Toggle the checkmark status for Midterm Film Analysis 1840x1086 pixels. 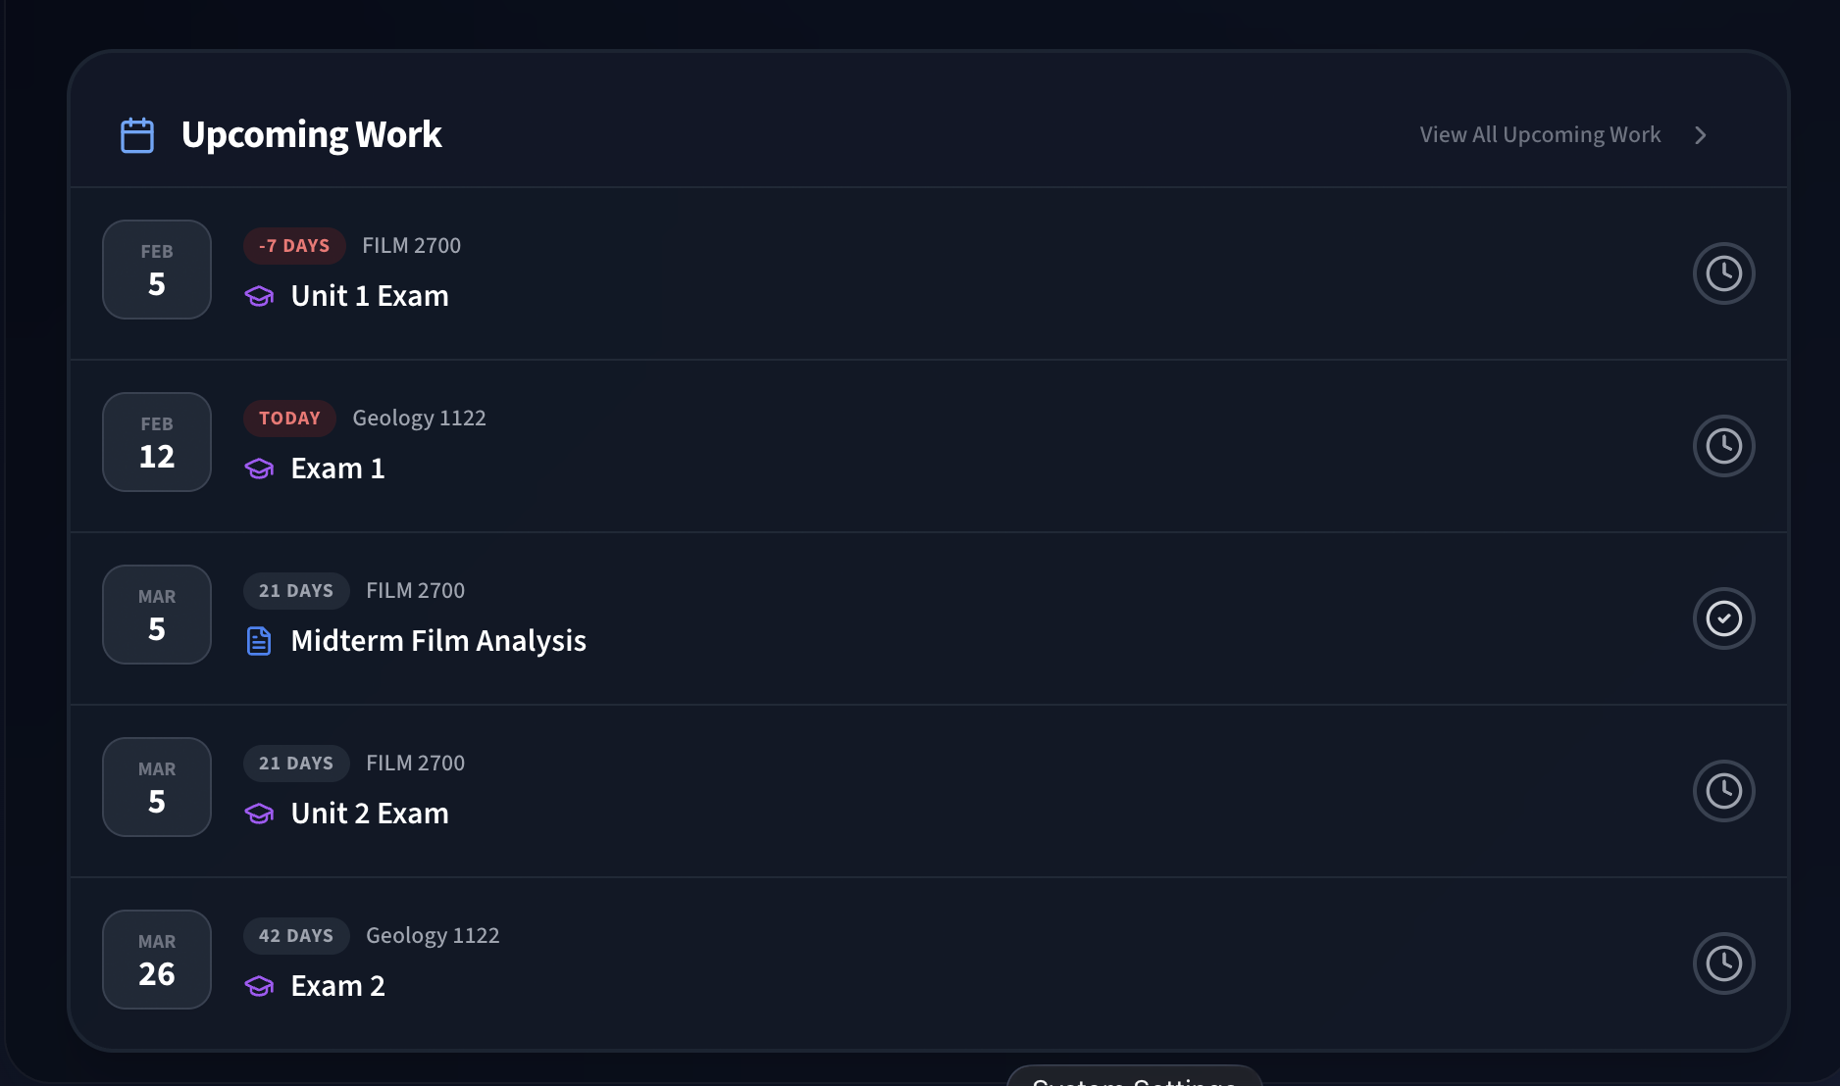1723,618
